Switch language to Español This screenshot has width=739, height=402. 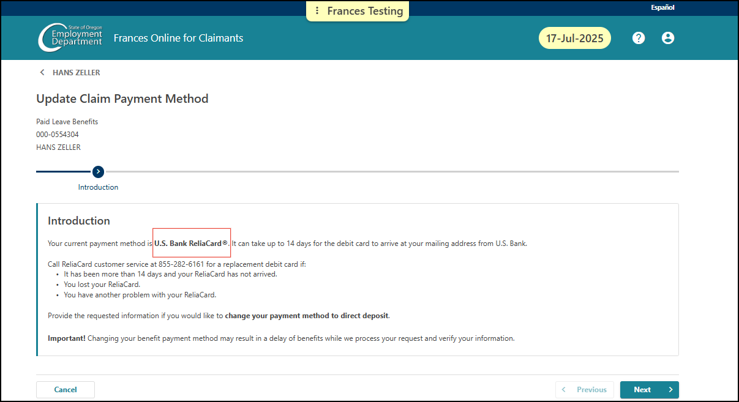[662, 8]
